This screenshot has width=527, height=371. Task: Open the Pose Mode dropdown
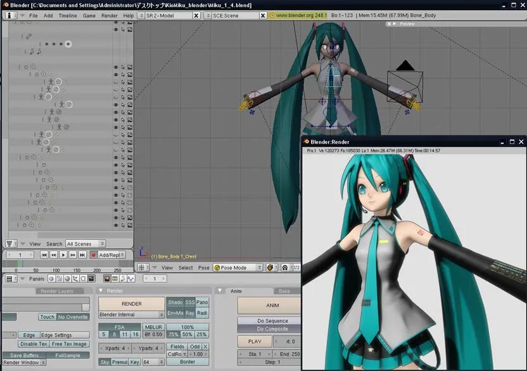[238, 268]
